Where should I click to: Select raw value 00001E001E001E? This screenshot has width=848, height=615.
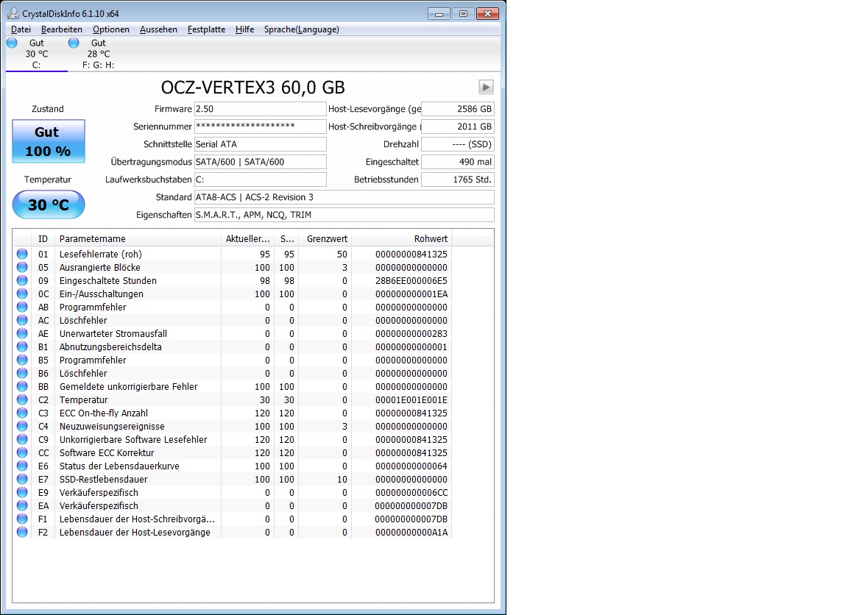pos(411,400)
